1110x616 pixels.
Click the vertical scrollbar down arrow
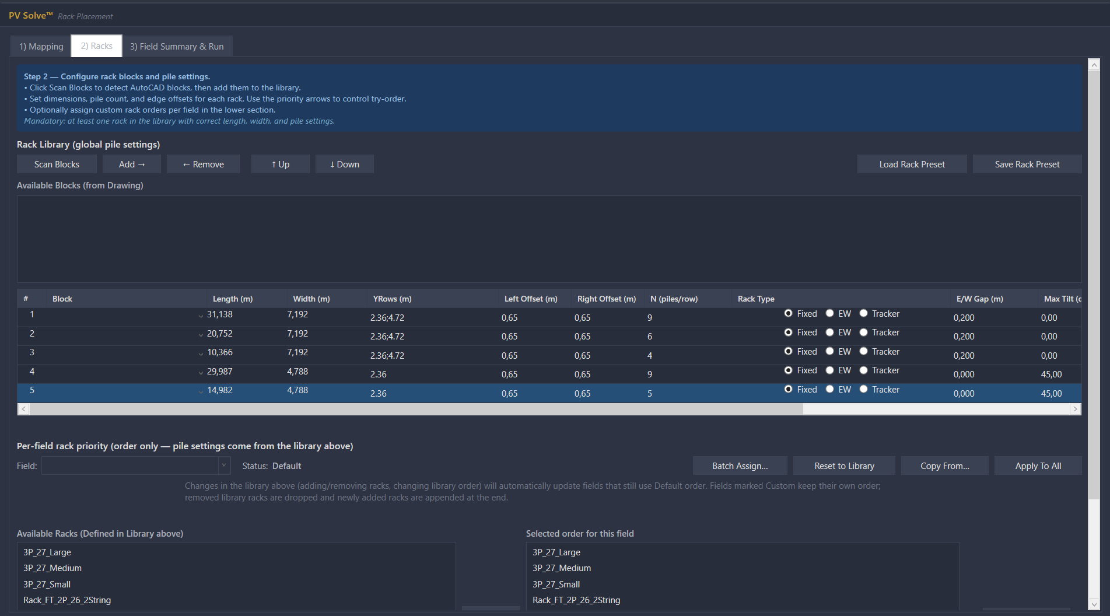pos(1094,604)
